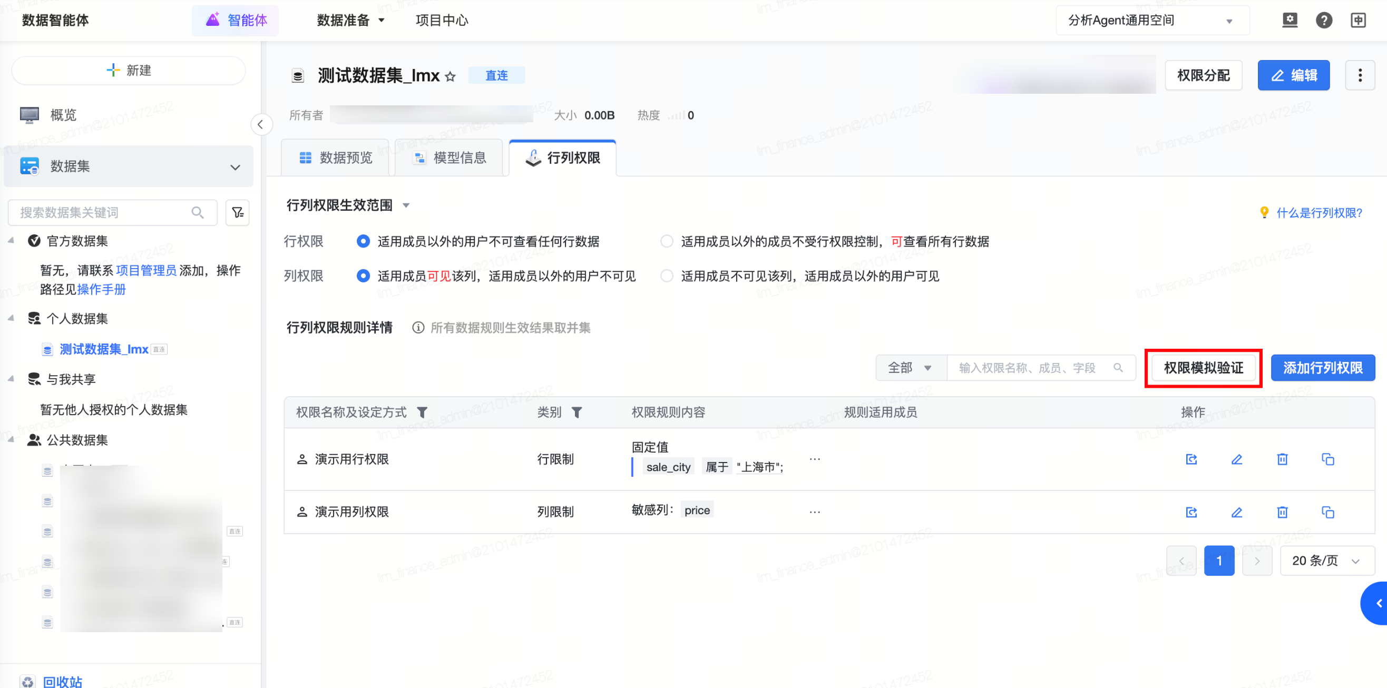The height and width of the screenshot is (688, 1387).
Task: Open the 全部 filter dropdown
Action: [911, 368]
